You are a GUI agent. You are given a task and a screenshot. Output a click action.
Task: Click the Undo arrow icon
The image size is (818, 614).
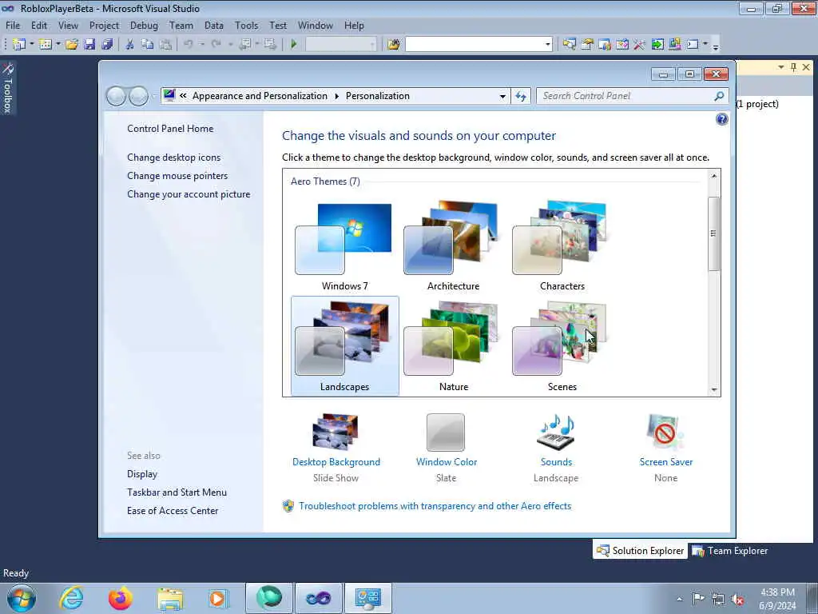189,45
